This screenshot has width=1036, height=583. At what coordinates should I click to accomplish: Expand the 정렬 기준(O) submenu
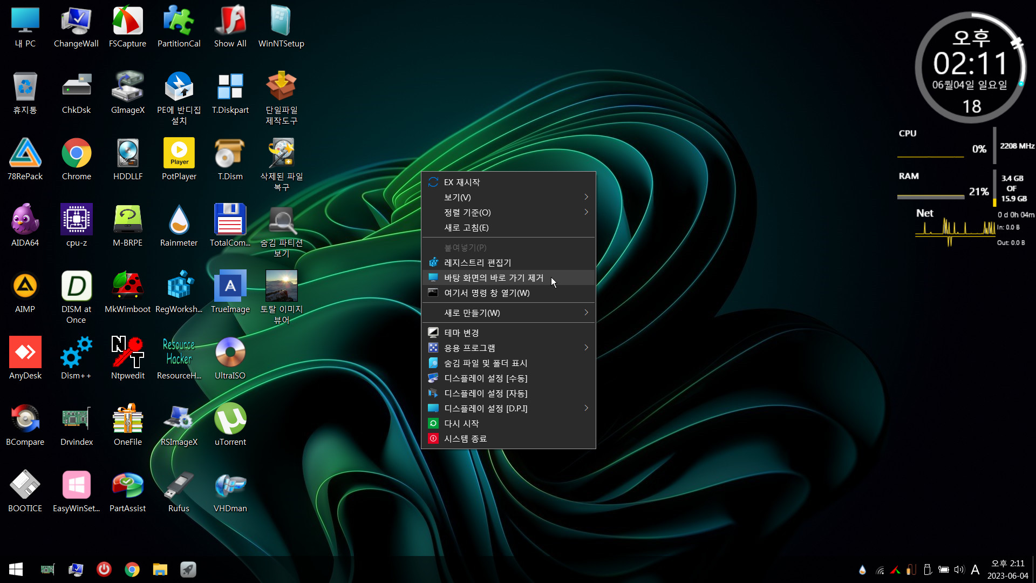point(508,212)
